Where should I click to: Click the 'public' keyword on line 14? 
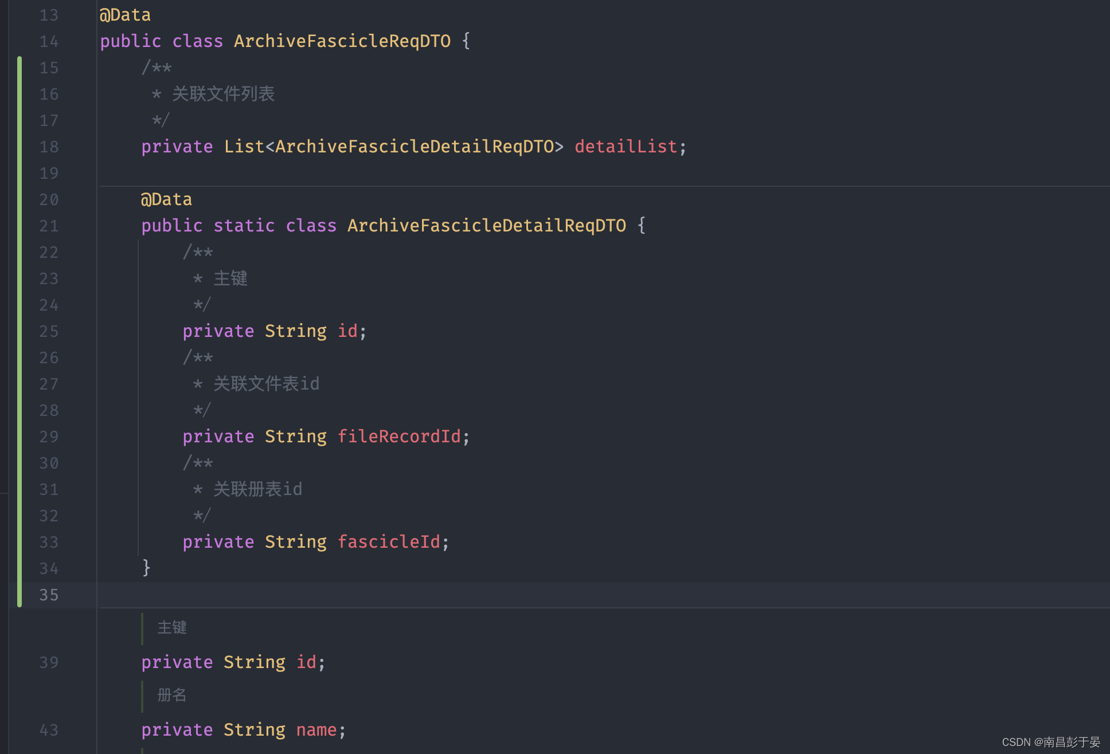point(131,41)
